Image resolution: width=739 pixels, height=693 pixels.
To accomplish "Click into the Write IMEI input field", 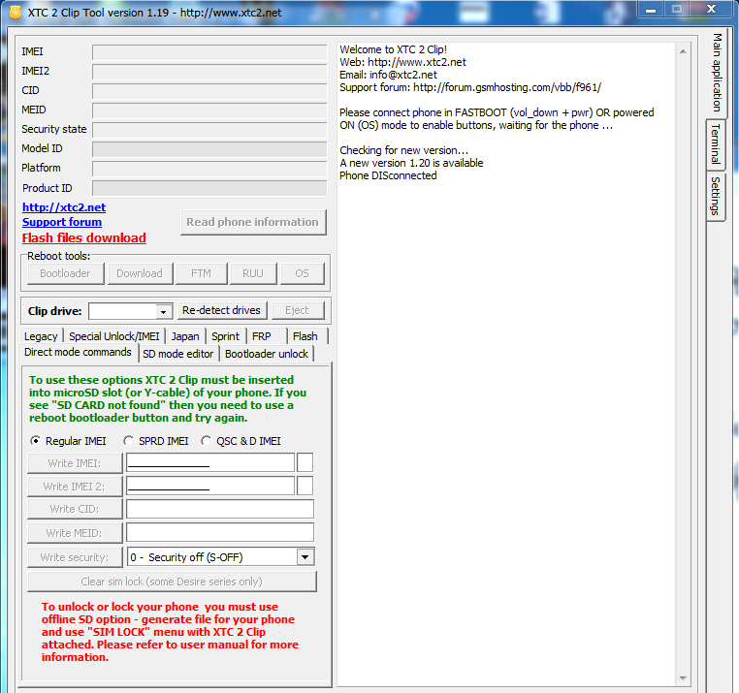I will tap(210, 462).
